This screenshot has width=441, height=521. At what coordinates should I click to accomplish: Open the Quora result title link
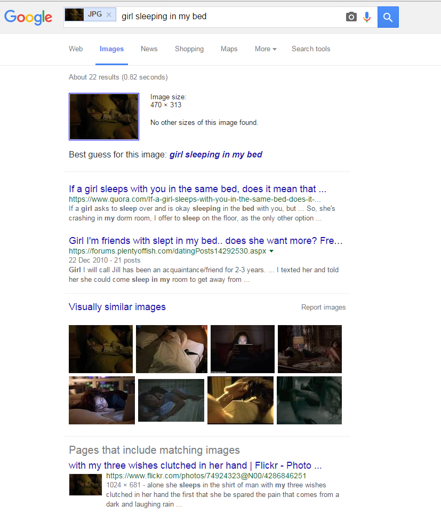[197, 189]
